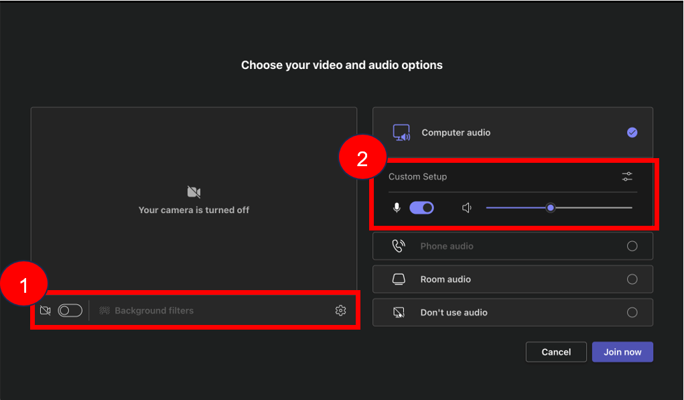Click the Computer audio selected checkmark

[x=632, y=133]
